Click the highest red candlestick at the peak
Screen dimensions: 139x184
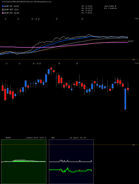coord(51,69)
